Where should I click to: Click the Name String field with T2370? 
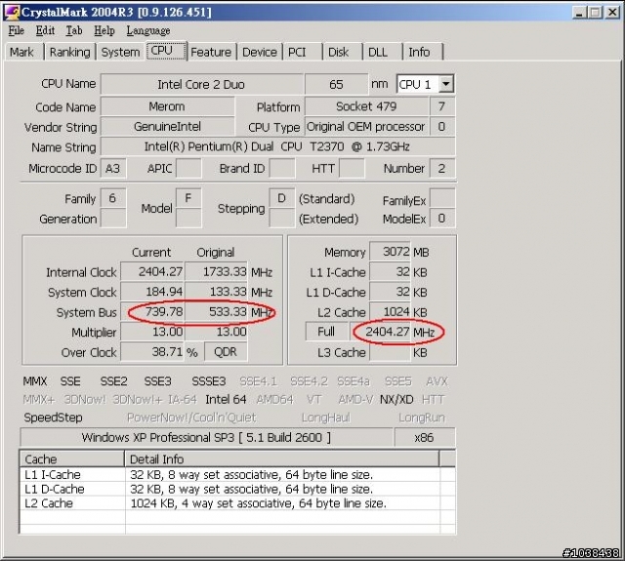[277, 147]
